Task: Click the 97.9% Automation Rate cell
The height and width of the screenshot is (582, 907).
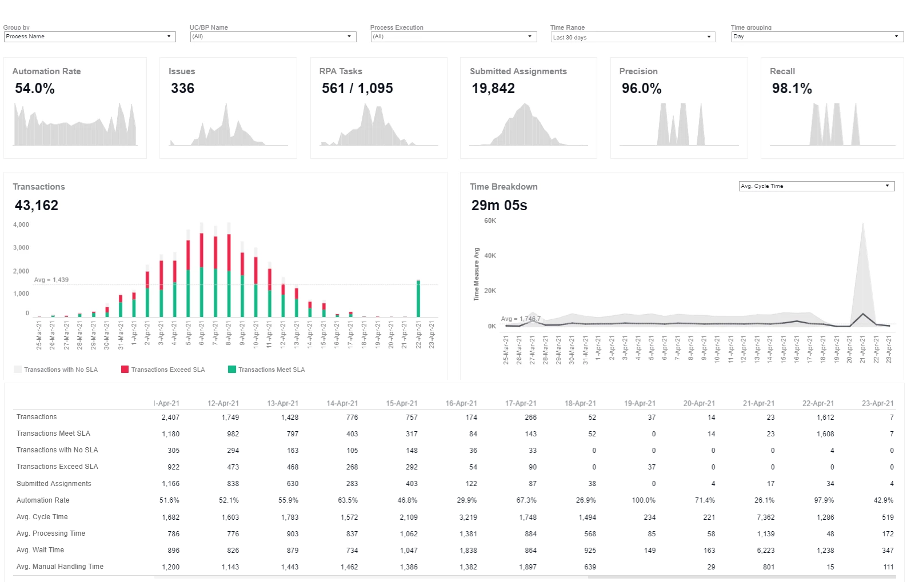Action: (824, 500)
